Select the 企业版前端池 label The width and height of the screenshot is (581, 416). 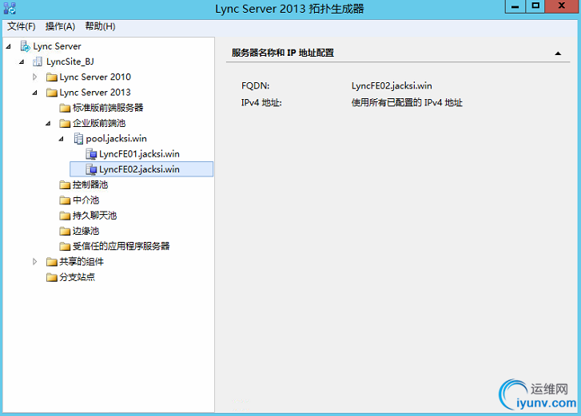coord(99,123)
